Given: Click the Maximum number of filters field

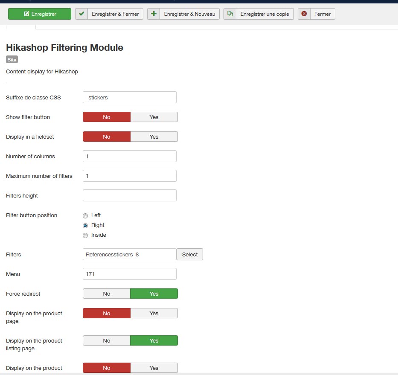Looking at the screenshot, I should click(129, 176).
